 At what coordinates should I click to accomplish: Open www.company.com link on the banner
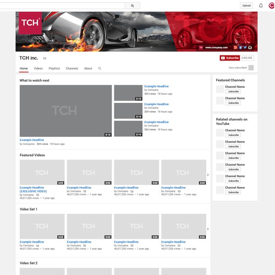pos(217,47)
